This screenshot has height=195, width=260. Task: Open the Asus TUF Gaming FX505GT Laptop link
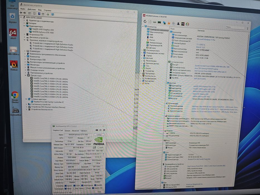(x=206, y=69)
